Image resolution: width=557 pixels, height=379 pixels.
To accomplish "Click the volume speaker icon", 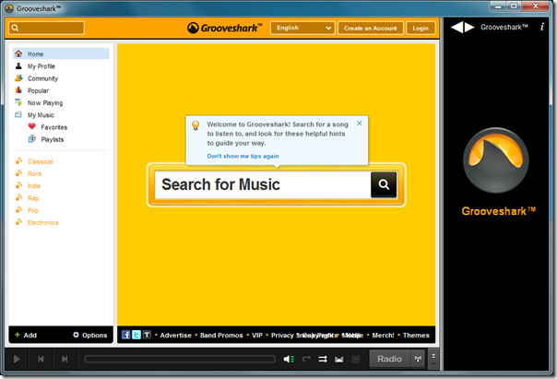I will pos(289,359).
